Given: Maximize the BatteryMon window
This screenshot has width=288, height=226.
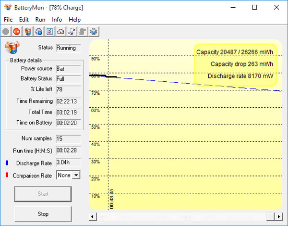Looking at the screenshot, I should pos(254,7).
